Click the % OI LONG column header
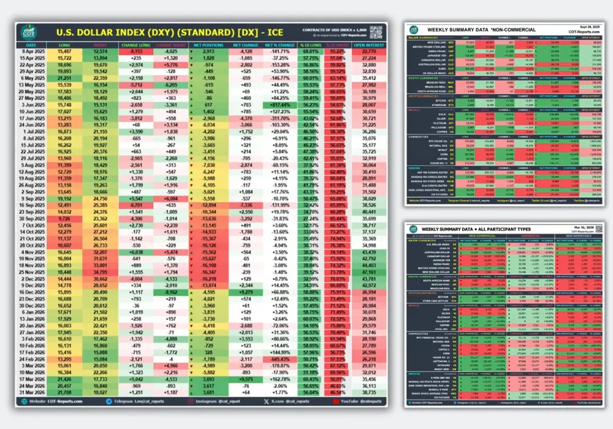The height and width of the screenshot is (429, 613). pos(311,45)
